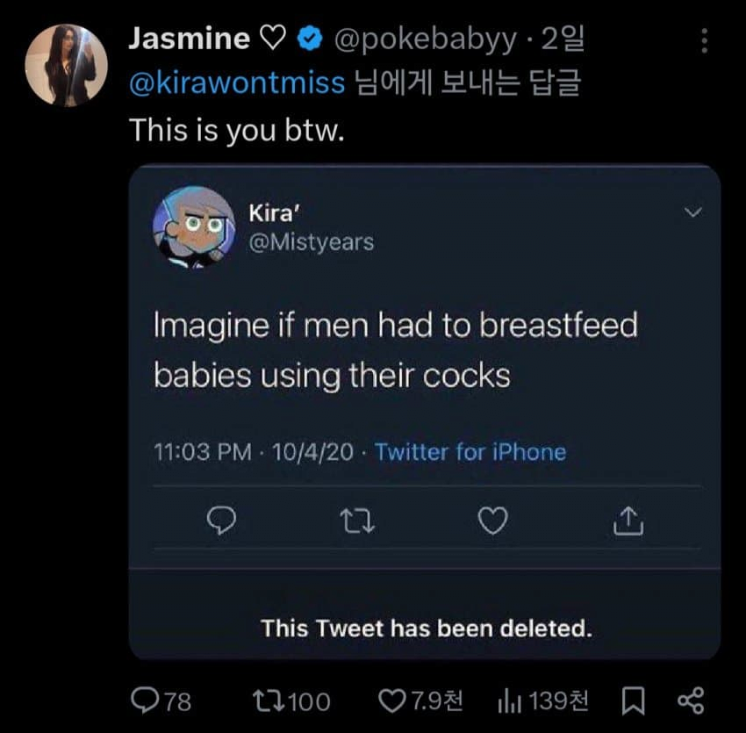The image size is (746, 733).
Task: Open the three-dot more options menu
Action: pyautogui.click(x=702, y=40)
